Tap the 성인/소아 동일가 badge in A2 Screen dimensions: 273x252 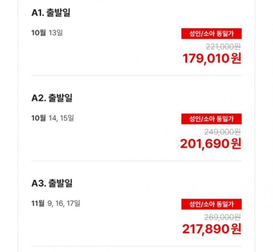tap(211, 119)
